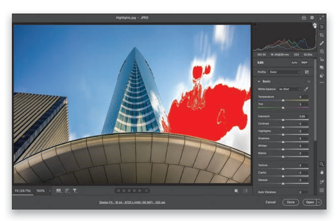Click the Highlights slider handle

coord(283,134)
